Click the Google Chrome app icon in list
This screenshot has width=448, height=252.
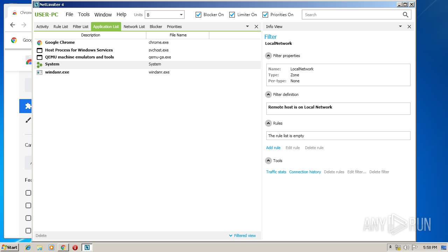[x=40, y=43]
